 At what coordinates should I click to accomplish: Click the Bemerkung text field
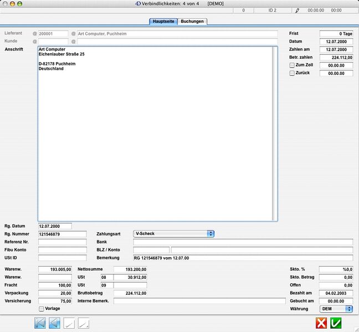tap(243, 258)
